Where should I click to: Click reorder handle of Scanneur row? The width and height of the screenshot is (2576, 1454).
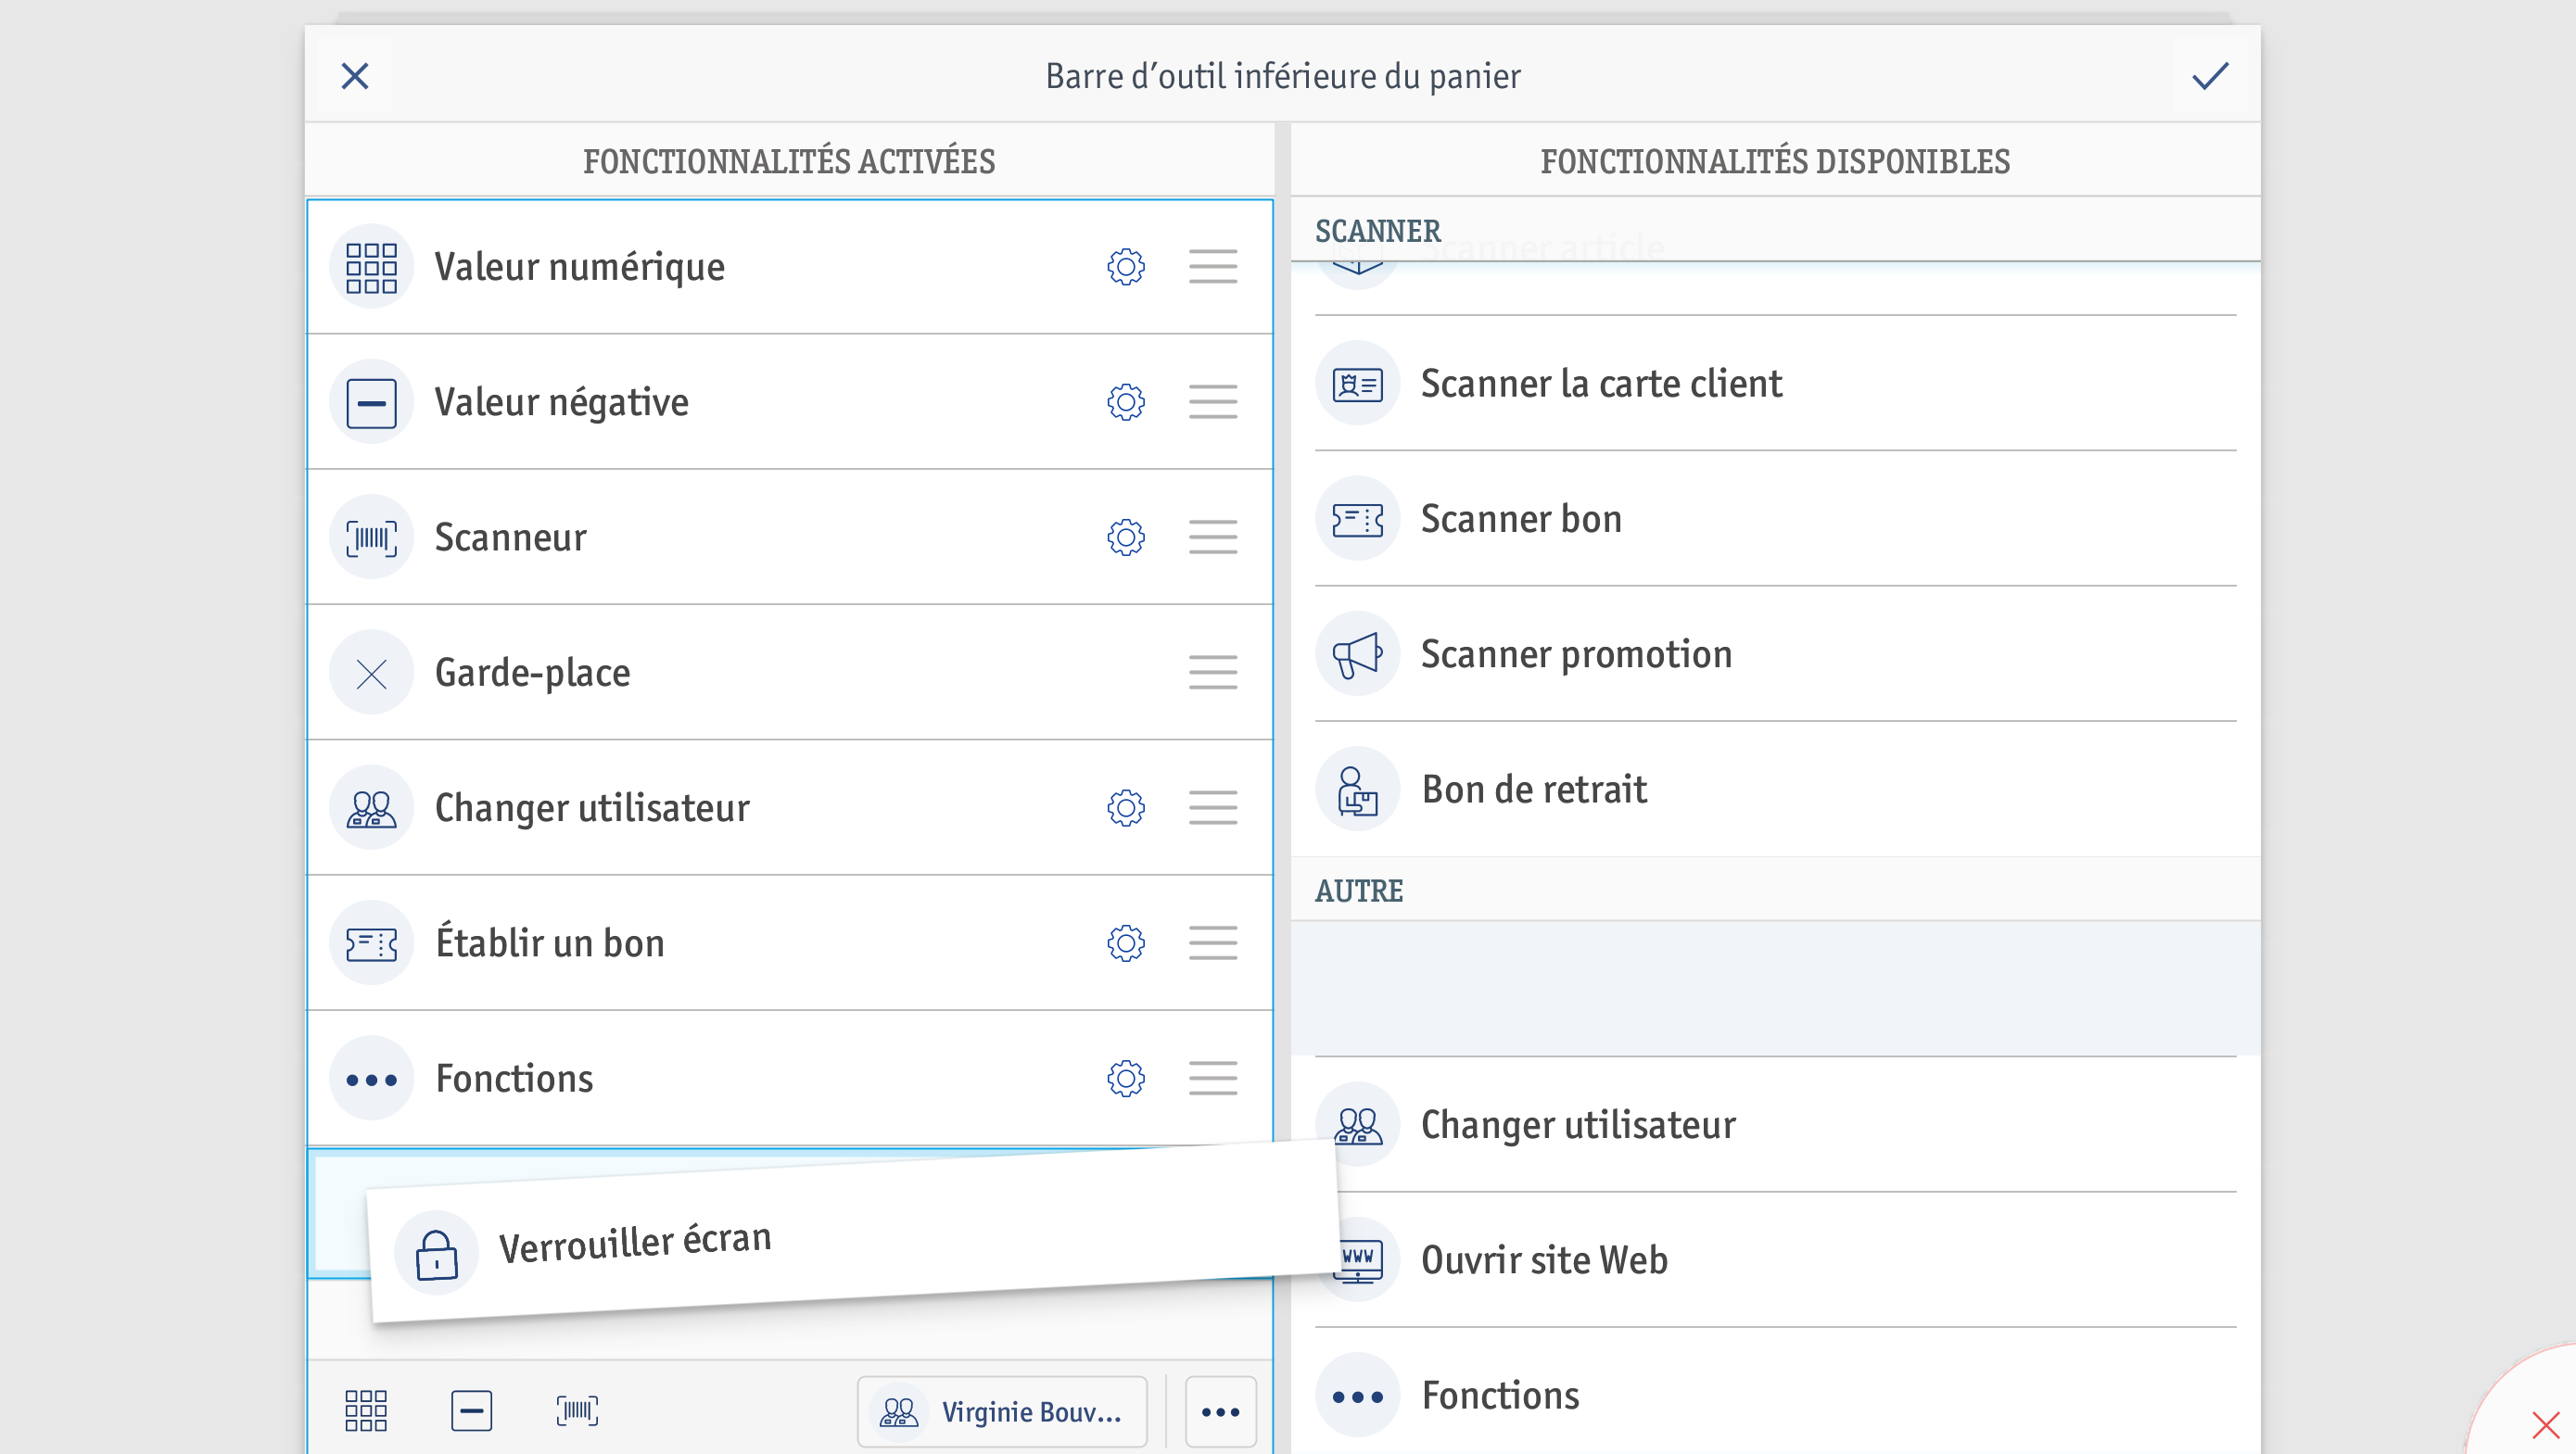click(x=1213, y=537)
